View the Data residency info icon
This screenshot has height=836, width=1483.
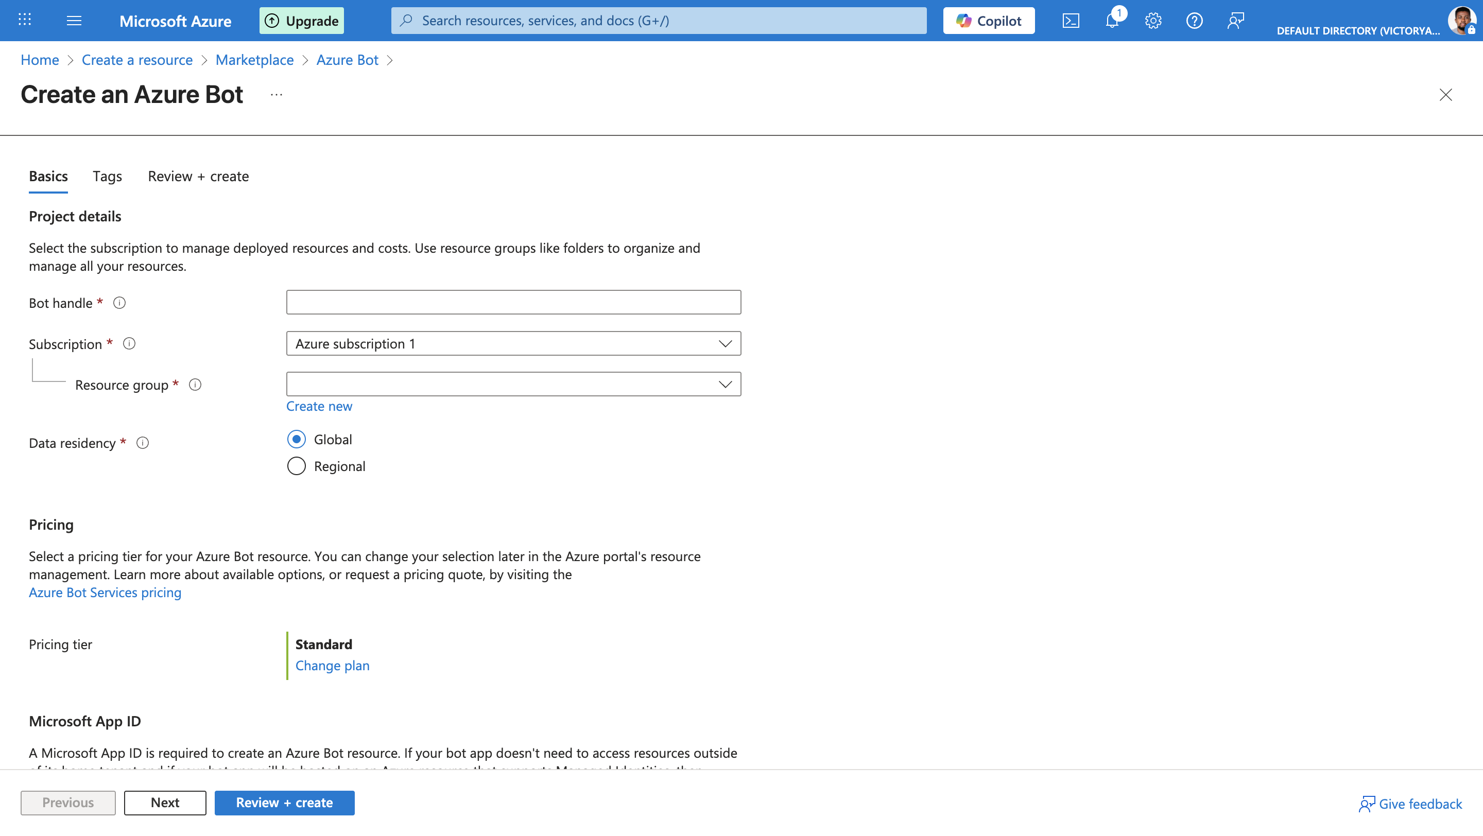142,443
